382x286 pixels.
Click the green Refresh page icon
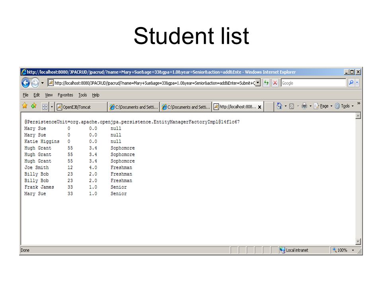click(266, 83)
